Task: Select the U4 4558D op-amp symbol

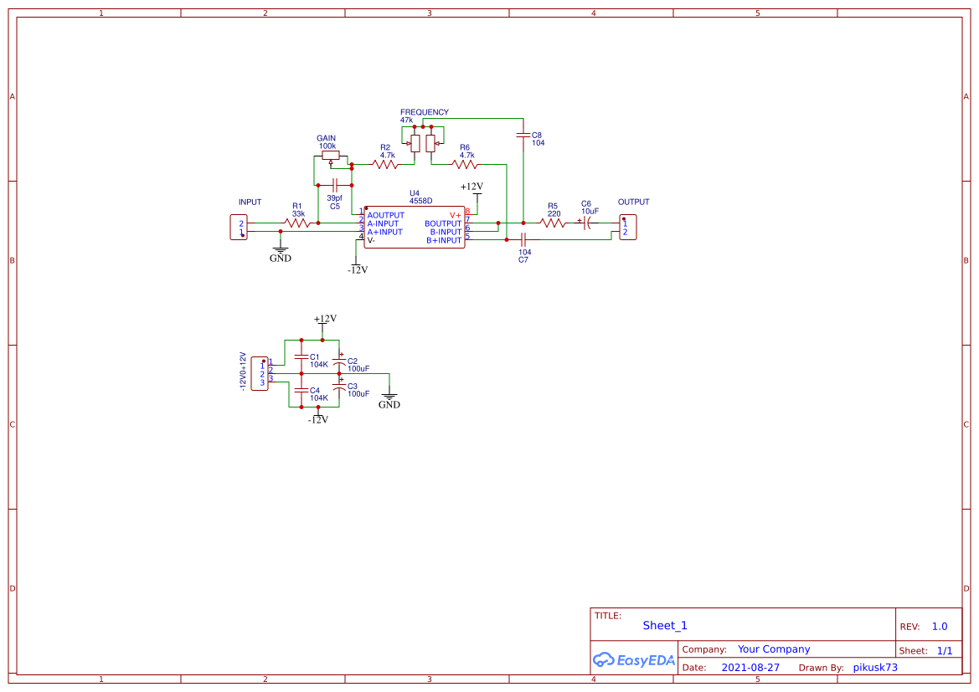Action: point(414,228)
